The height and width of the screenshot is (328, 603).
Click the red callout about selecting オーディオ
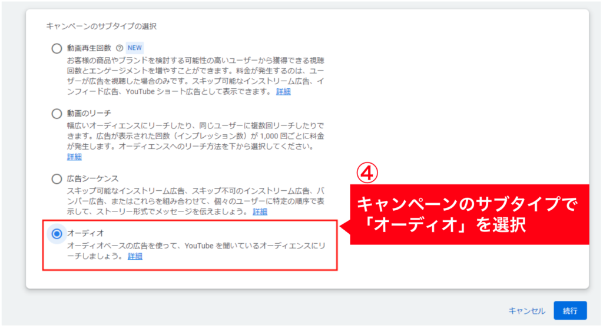(469, 214)
